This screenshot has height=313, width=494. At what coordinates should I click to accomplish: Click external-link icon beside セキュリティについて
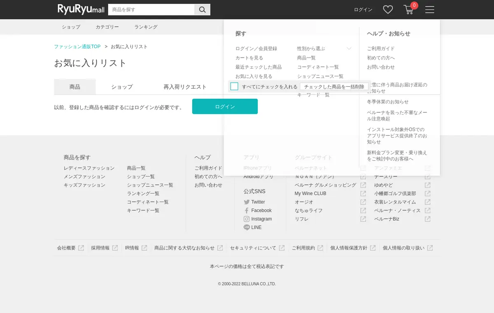[282, 248]
